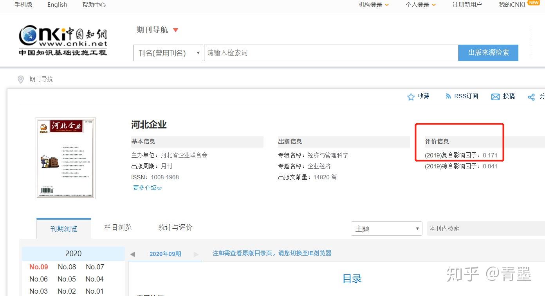Viewport: 545px width, 296px height.
Task: Switch to the English site
Action: pos(57,5)
